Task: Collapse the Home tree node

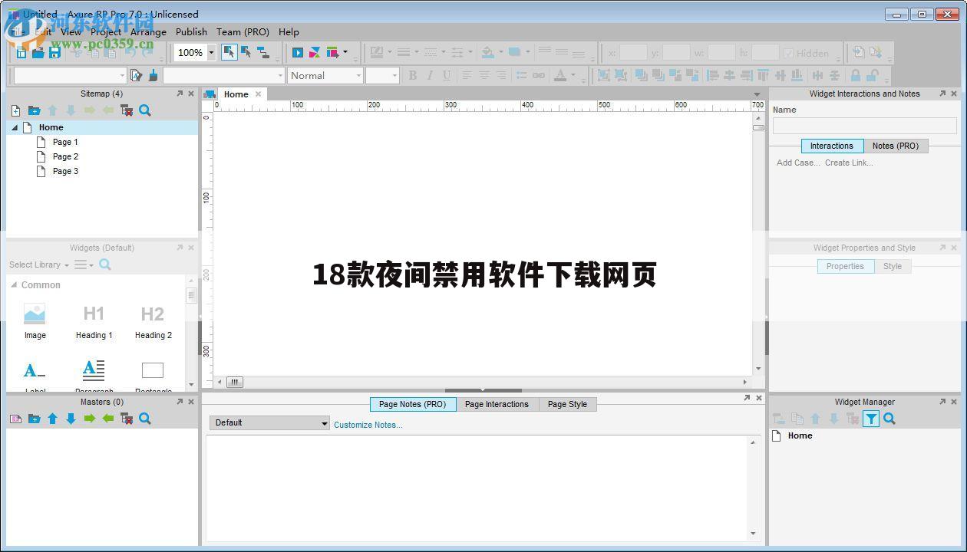Action: [x=15, y=127]
